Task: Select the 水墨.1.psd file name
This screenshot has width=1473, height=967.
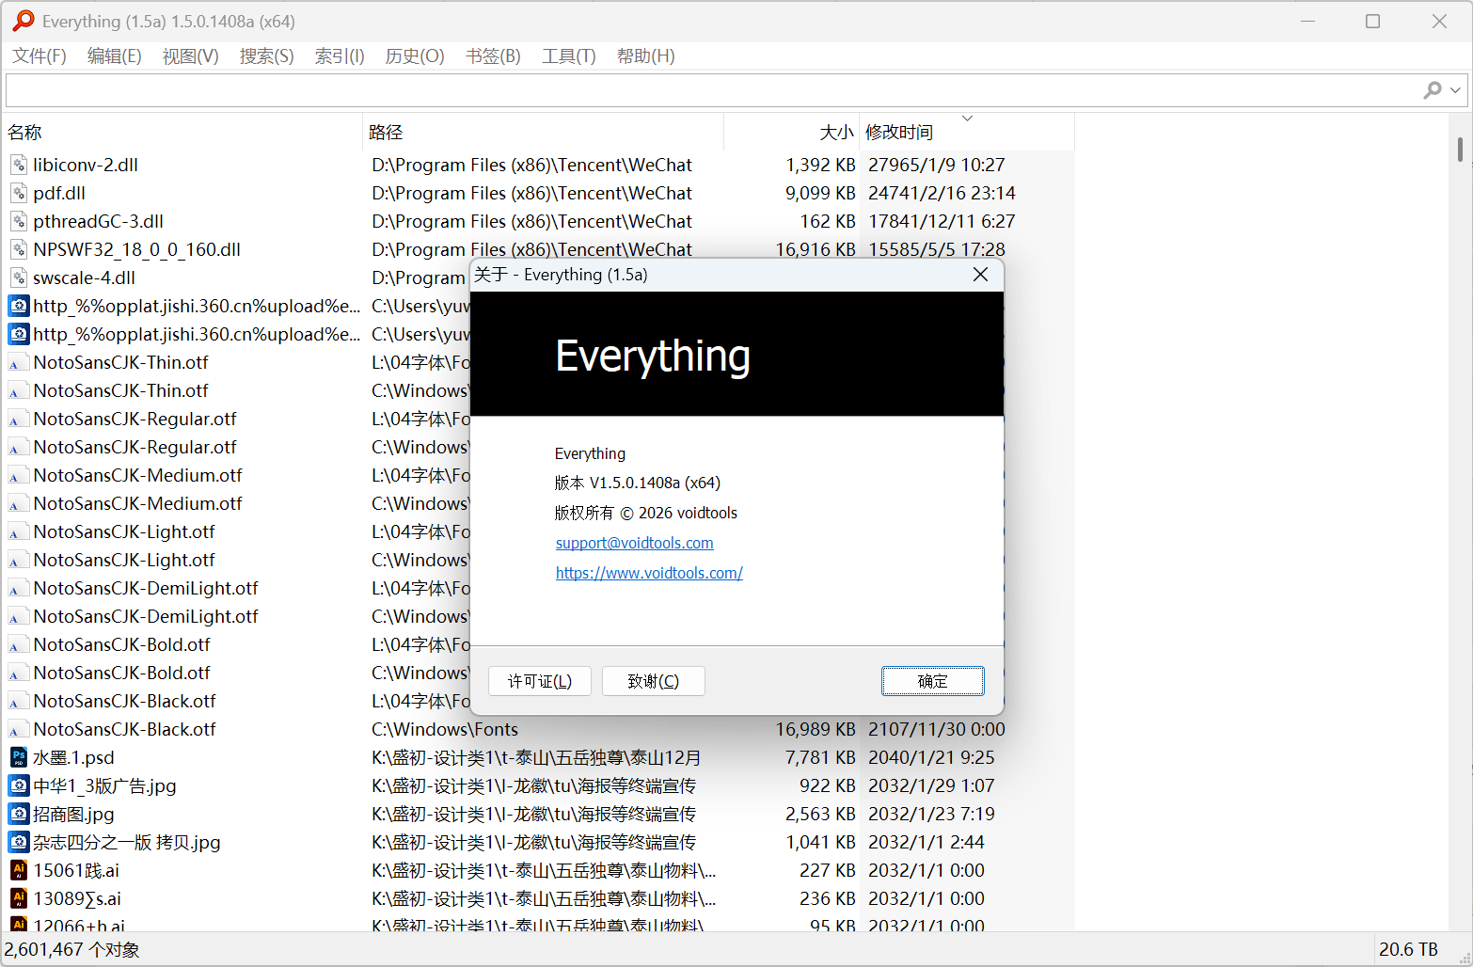Action: (x=73, y=757)
